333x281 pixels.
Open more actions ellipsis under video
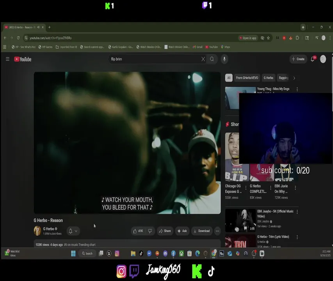(217, 231)
